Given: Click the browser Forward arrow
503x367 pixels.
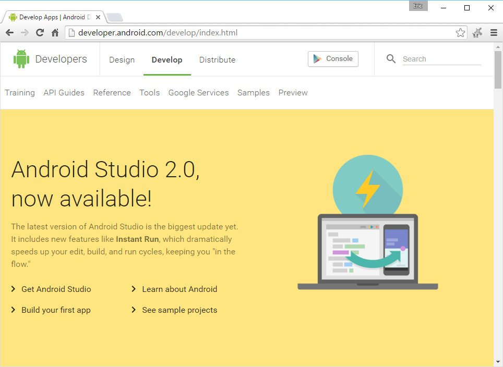Looking at the screenshot, I should pos(25,33).
